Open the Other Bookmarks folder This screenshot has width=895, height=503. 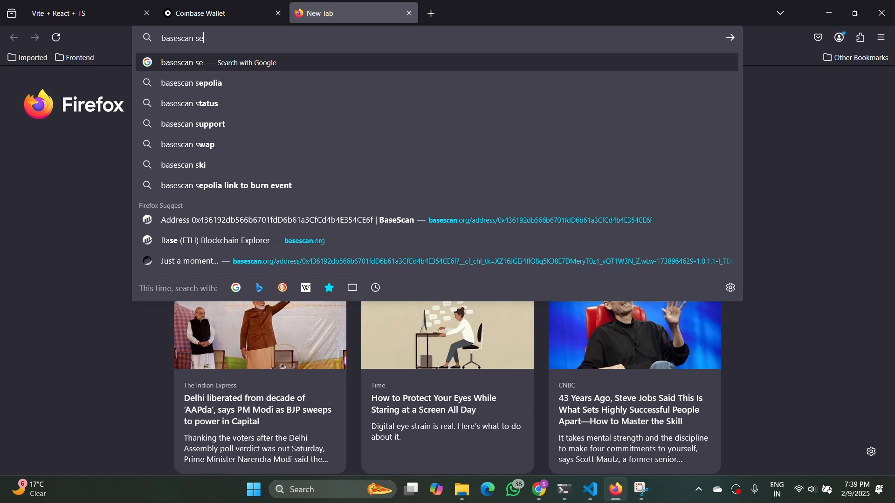[x=856, y=57]
